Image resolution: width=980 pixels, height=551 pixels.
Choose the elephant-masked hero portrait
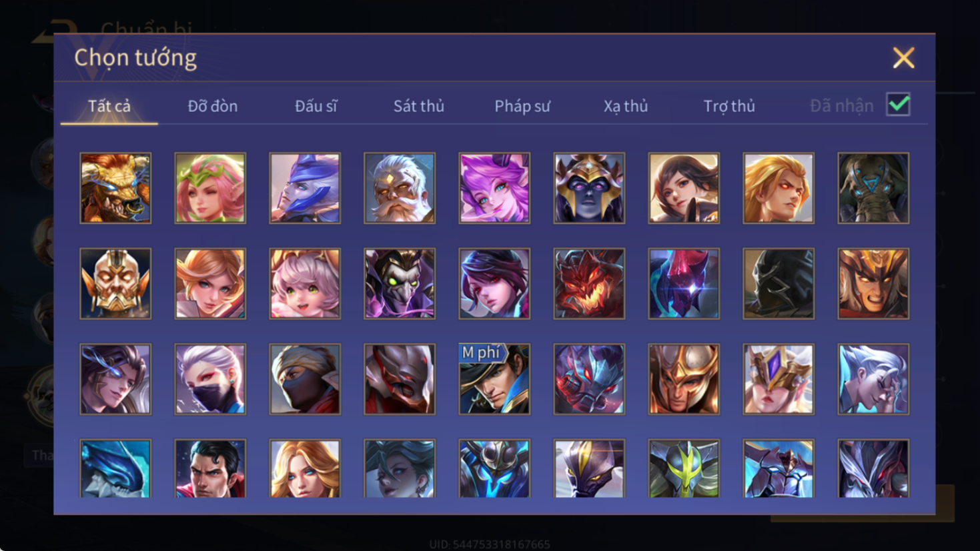pos(873,188)
